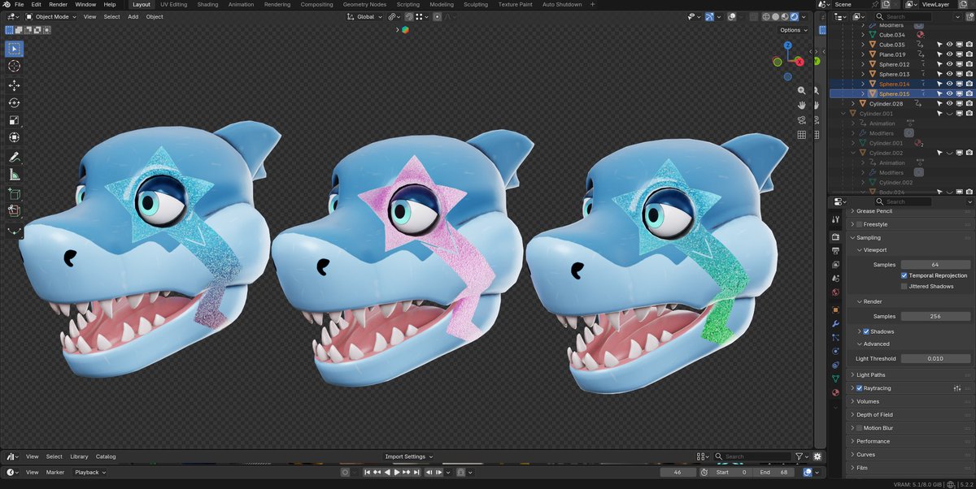Image resolution: width=976 pixels, height=489 pixels.
Task: Select the Measure tool
Action: [x=14, y=175]
